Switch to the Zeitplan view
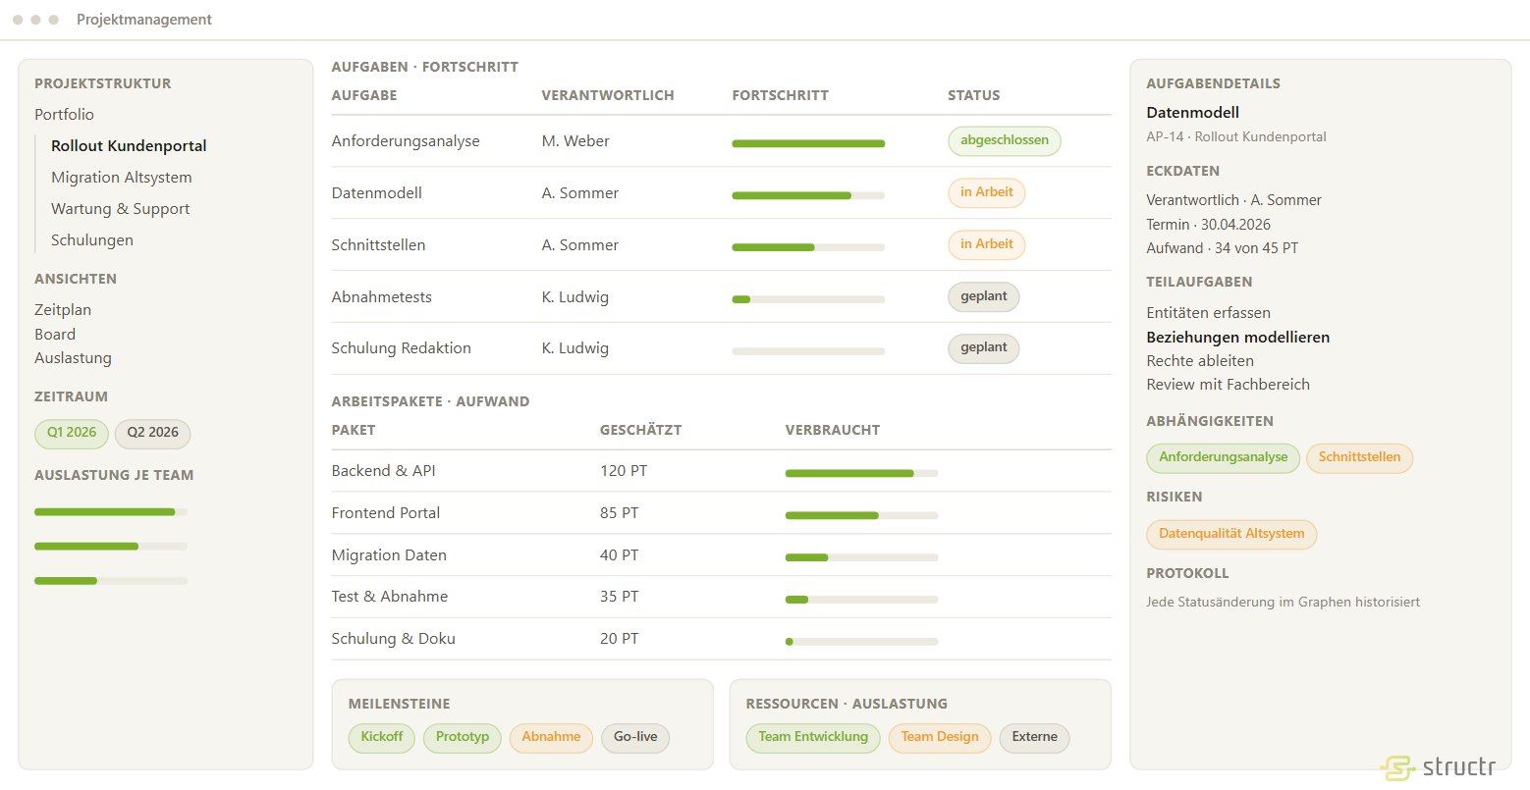 (63, 310)
